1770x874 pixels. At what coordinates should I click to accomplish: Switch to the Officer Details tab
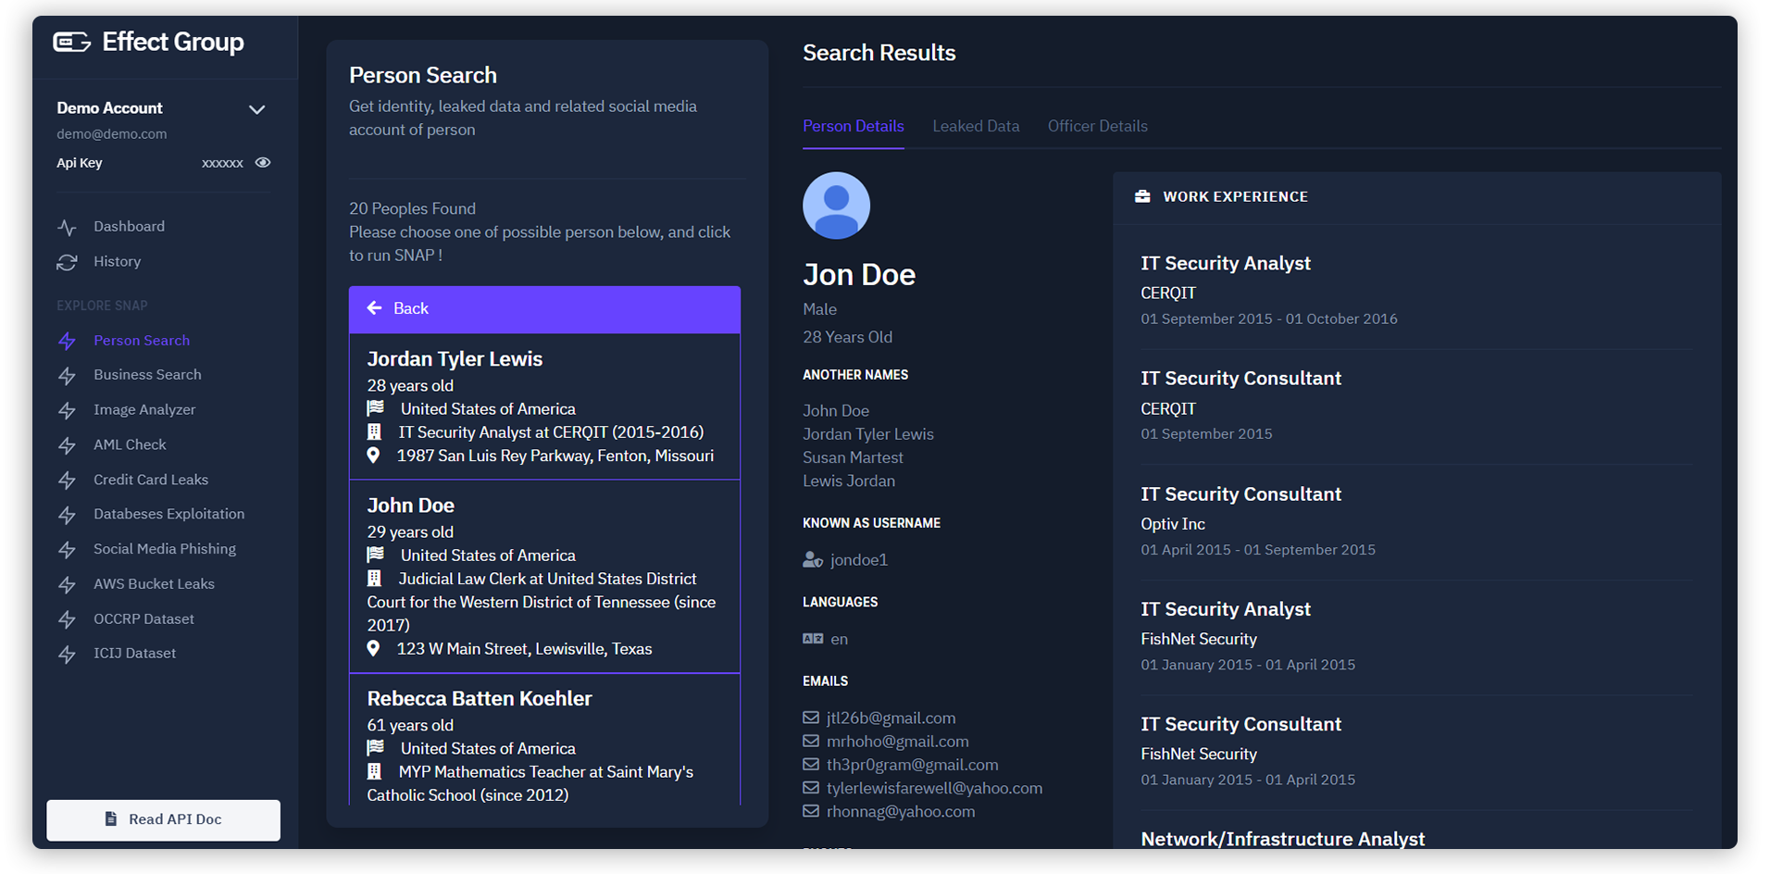tap(1097, 126)
